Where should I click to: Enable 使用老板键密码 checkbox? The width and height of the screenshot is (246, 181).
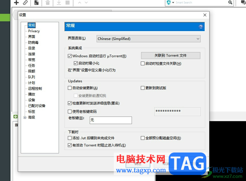[70, 111]
